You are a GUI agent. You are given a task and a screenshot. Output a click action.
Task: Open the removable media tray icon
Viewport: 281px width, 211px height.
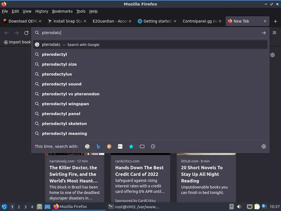pos(232,207)
